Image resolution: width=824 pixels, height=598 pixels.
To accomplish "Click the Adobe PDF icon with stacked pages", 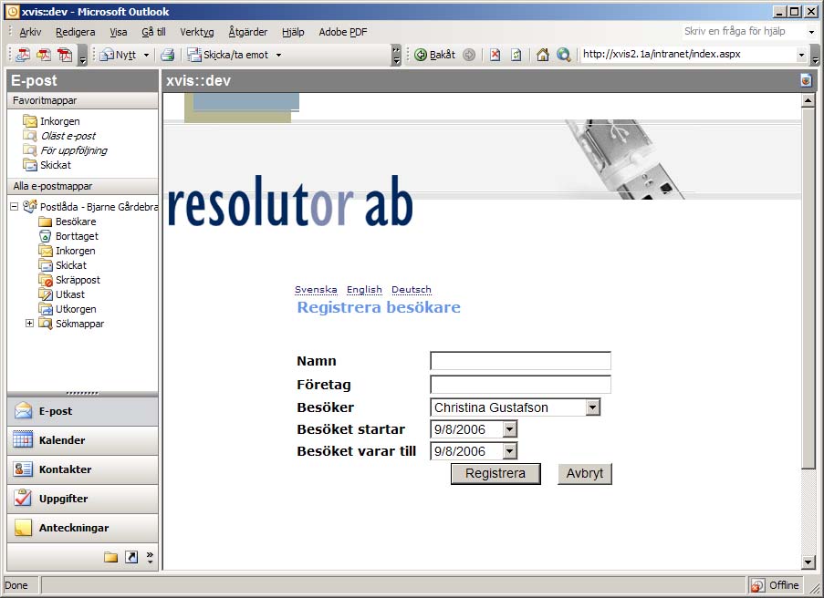I will (65, 55).
